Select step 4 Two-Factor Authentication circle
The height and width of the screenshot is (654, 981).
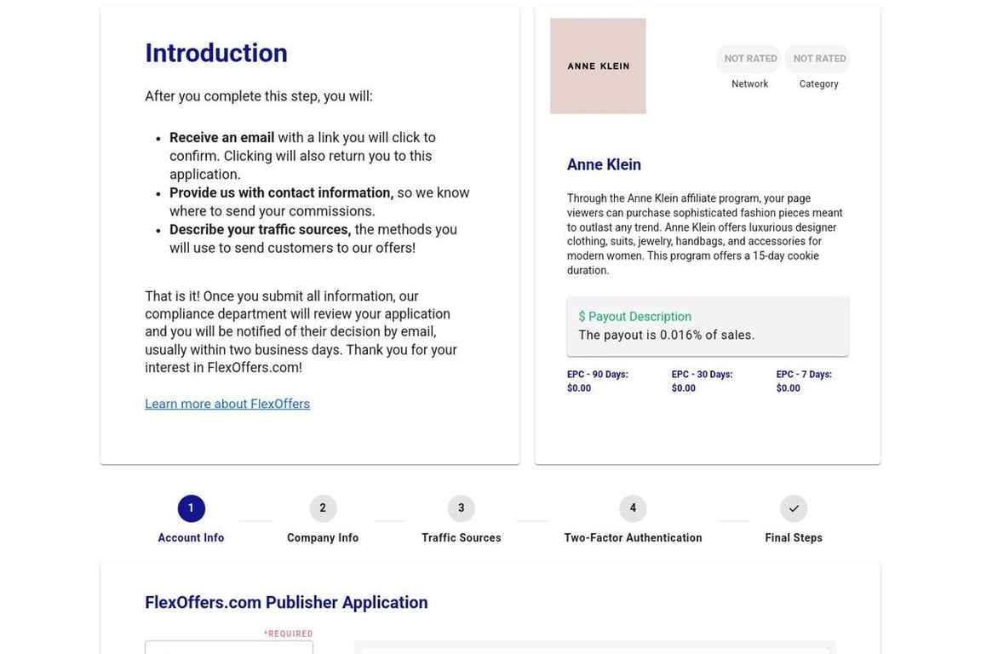pos(633,508)
